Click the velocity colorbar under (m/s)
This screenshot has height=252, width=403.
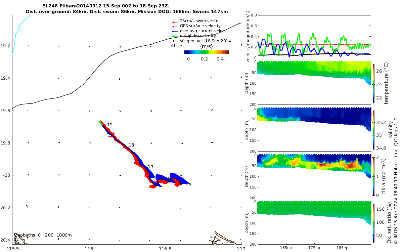207,52
